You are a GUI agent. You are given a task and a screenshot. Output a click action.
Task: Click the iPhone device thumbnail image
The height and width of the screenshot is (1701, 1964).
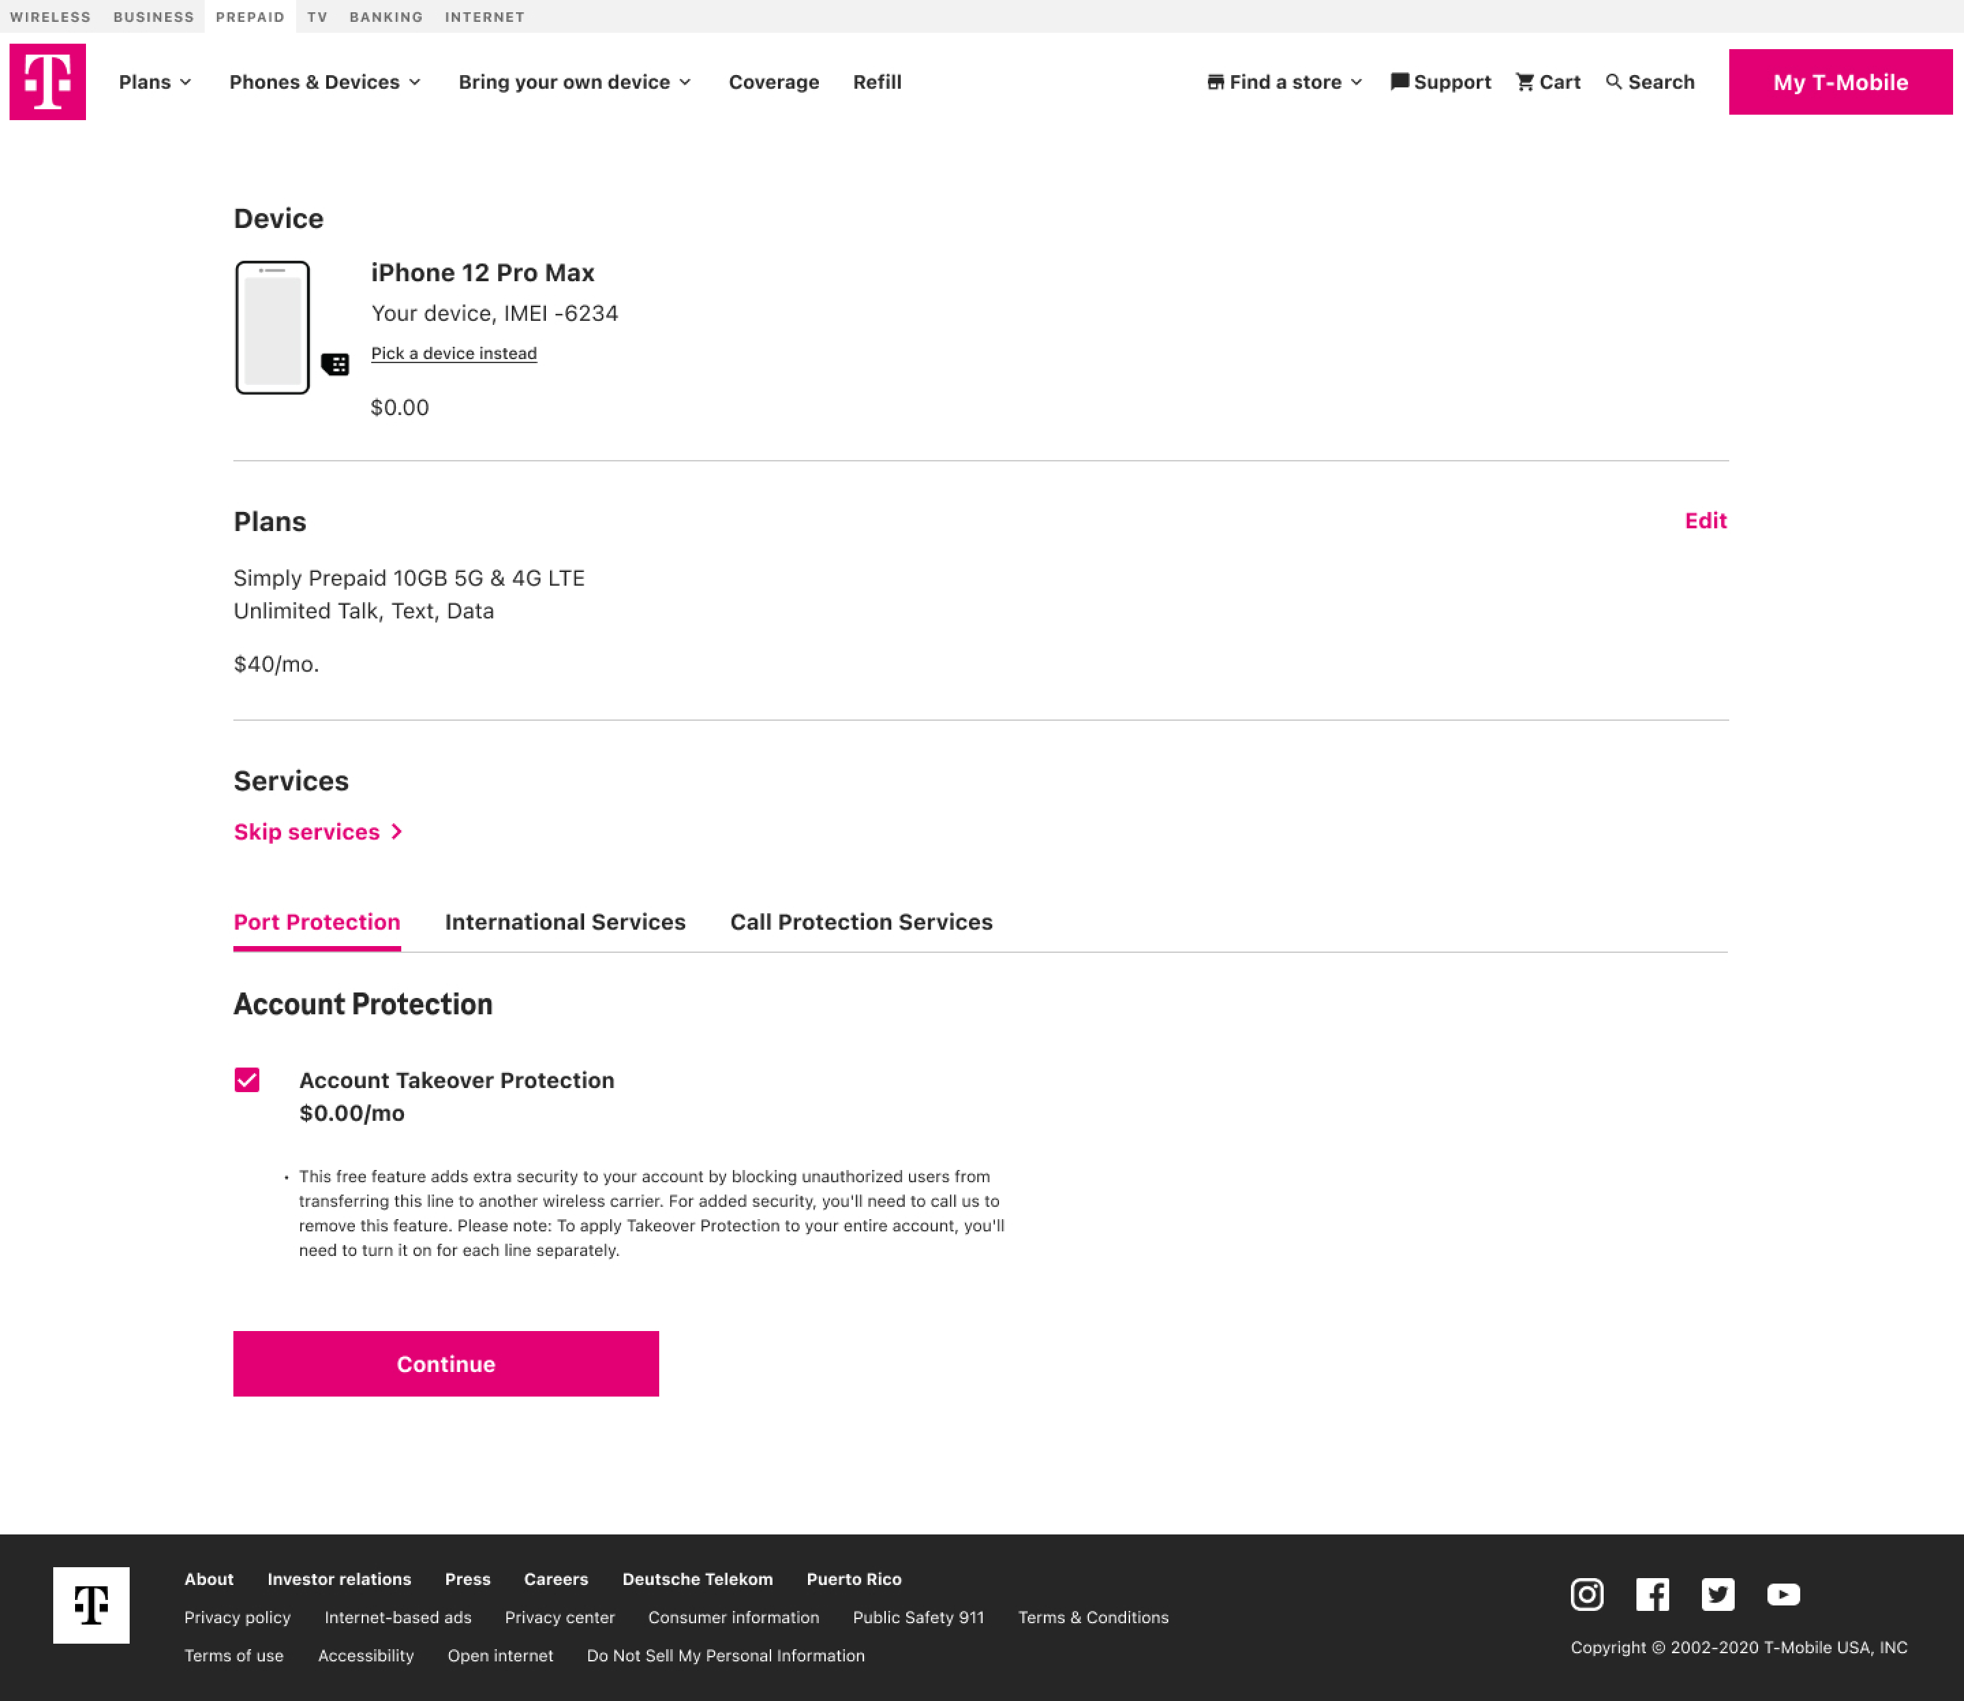coord(272,328)
